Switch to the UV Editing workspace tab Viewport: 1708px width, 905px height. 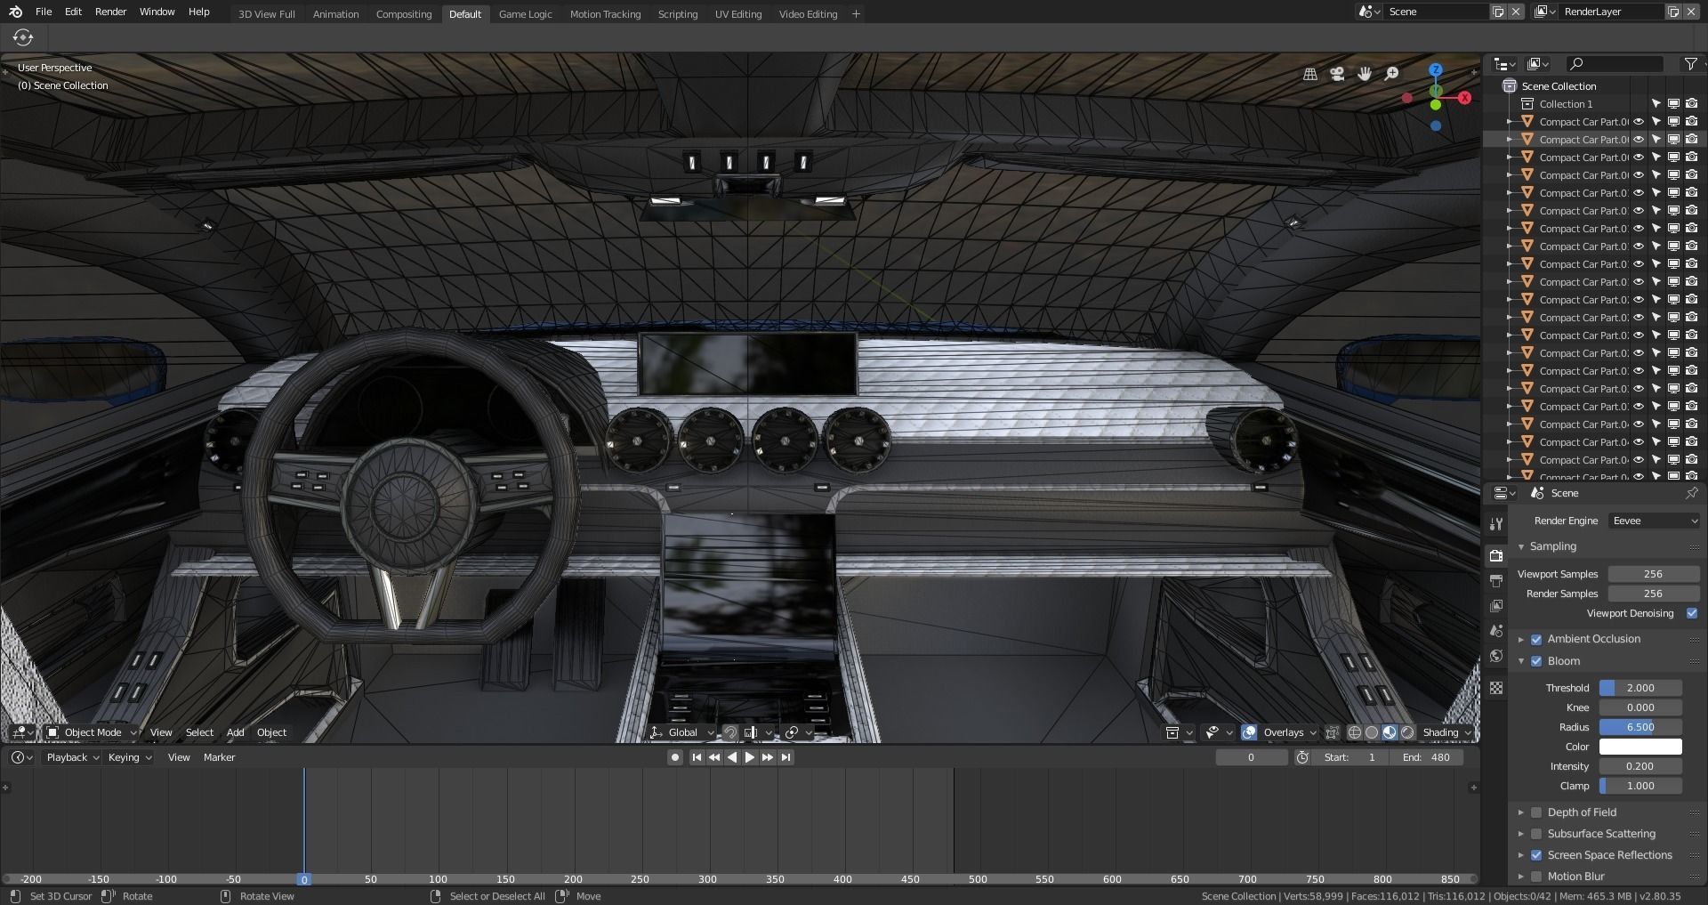(738, 14)
